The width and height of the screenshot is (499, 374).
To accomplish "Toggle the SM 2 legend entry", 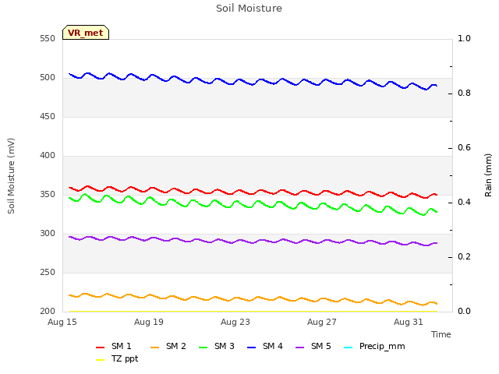I will point(168,346).
